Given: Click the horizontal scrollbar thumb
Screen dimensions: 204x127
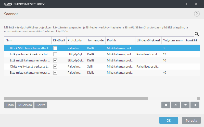Looking at the screenshot, I should click(x=76, y=99).
